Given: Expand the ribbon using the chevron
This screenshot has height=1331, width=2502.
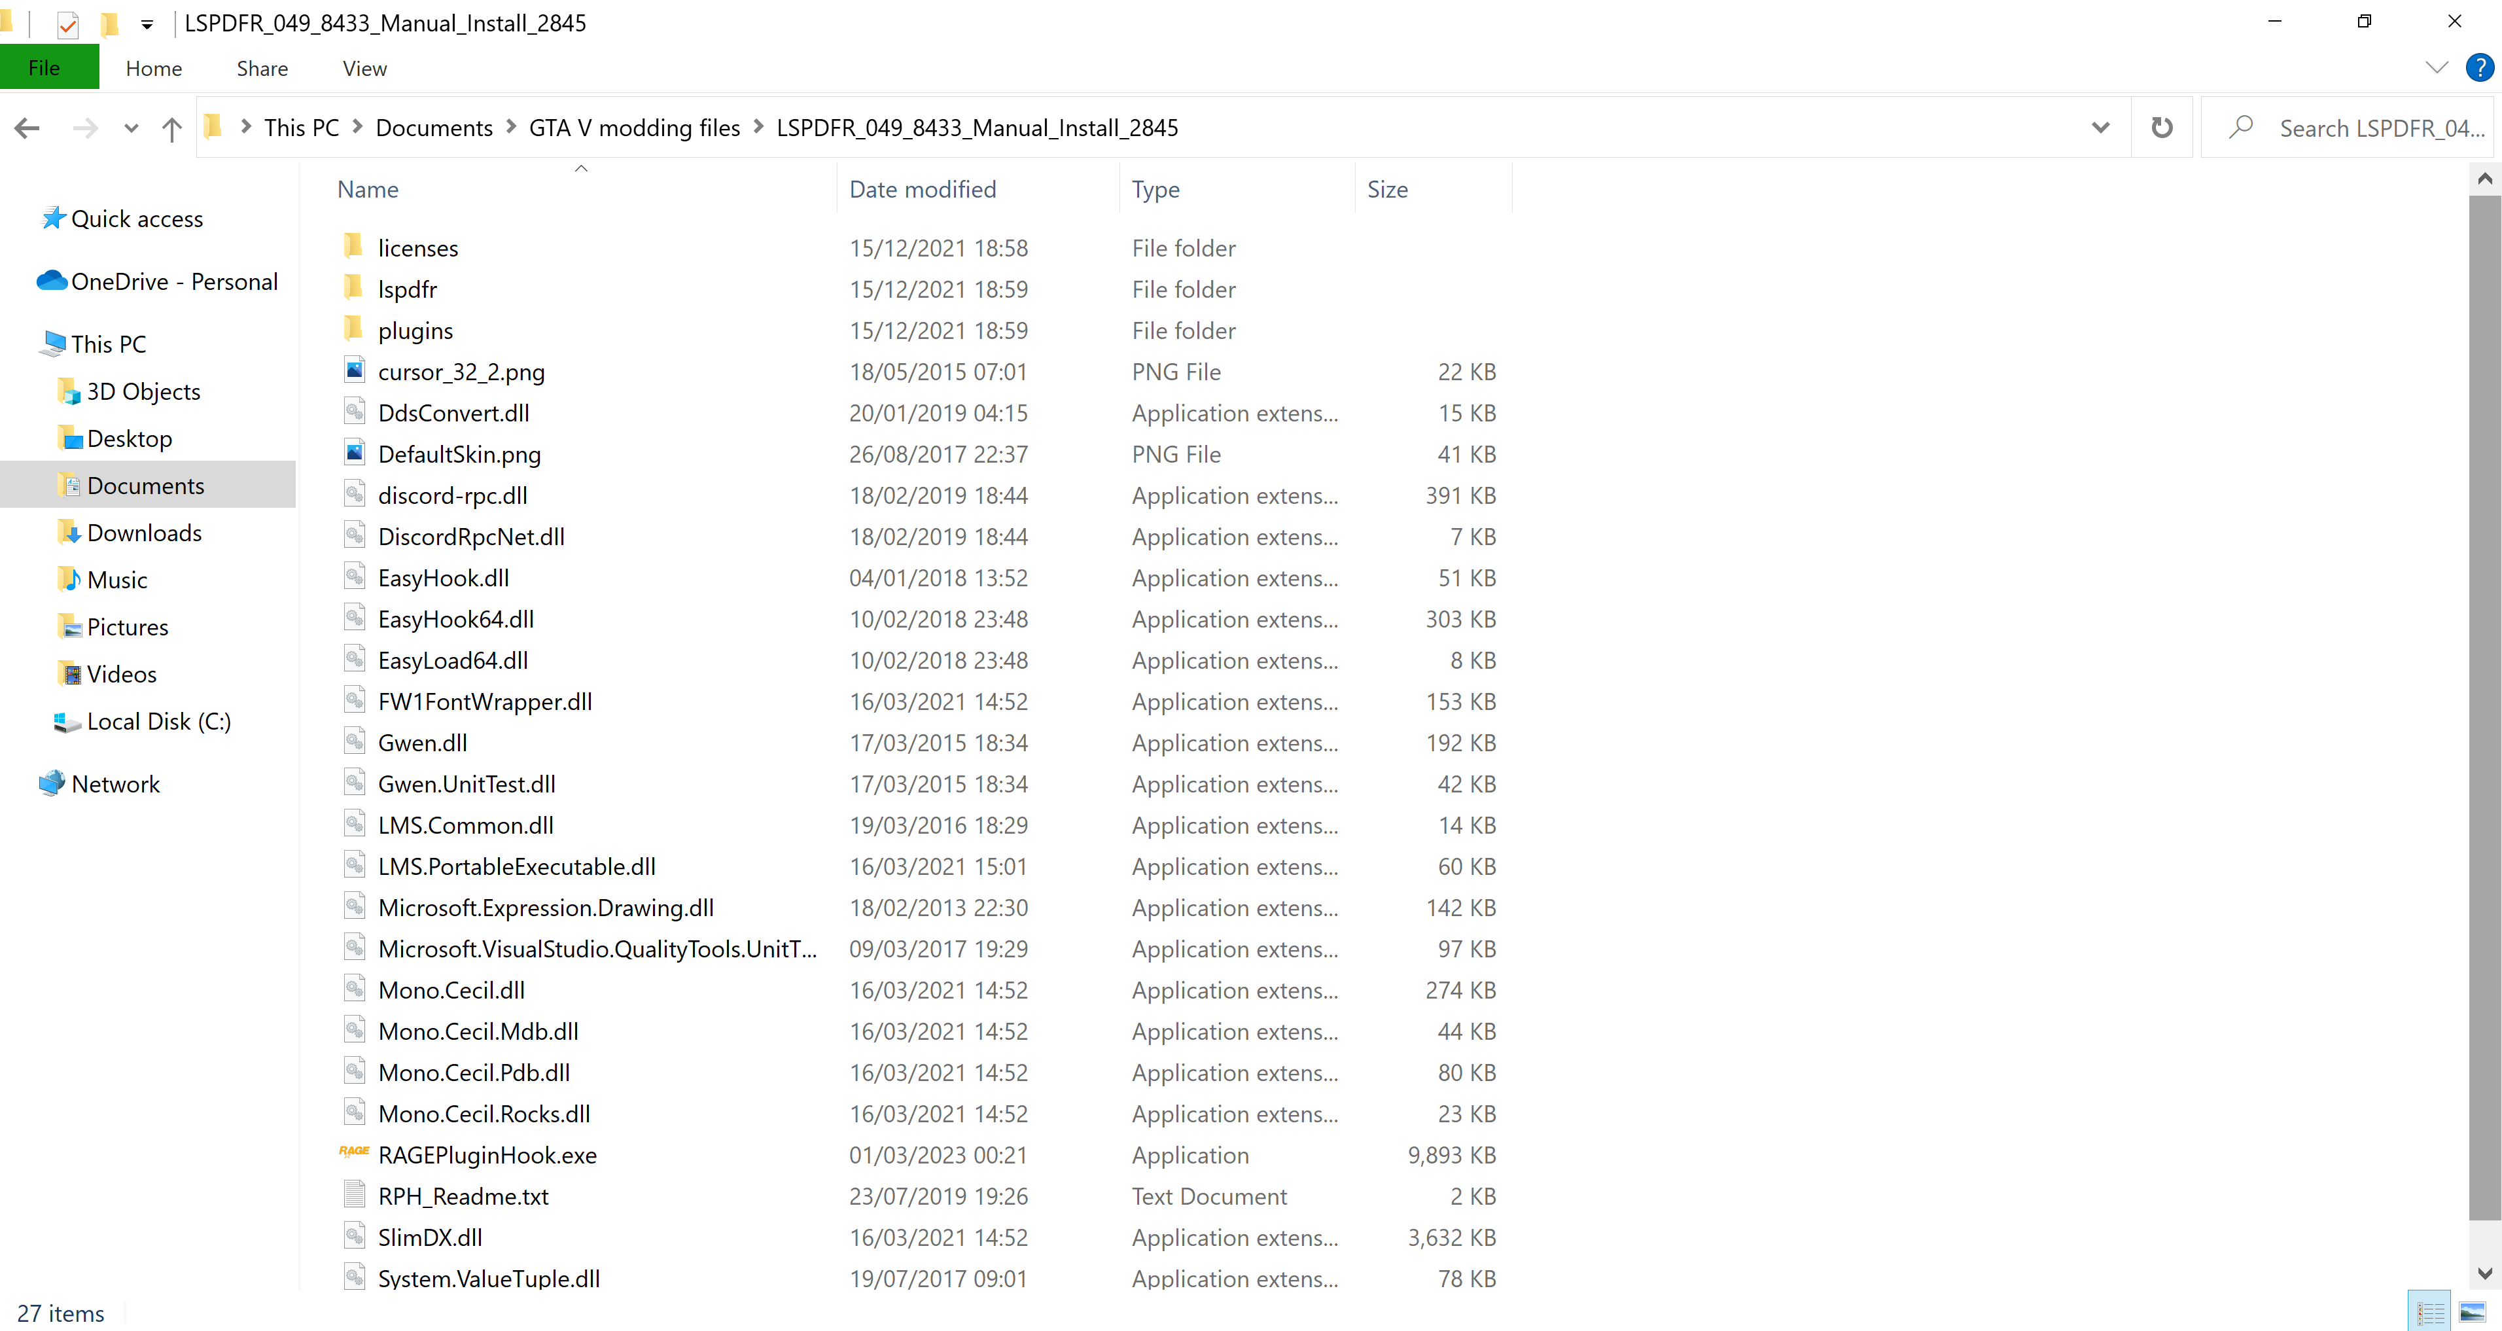Looking at the screenshot, I should pyautogui.click(x=2436, y=68).
